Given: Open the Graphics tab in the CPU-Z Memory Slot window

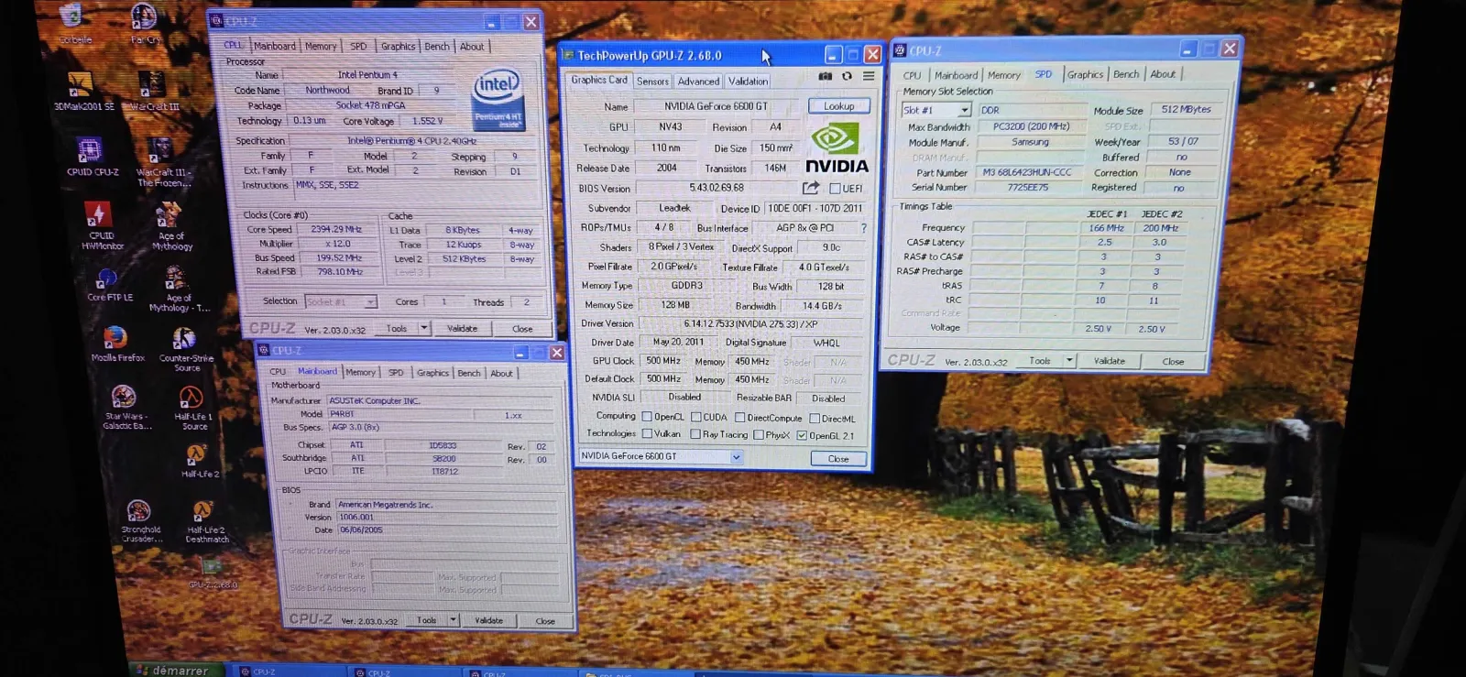Looking at the screenshot, I should (1085, 75).
